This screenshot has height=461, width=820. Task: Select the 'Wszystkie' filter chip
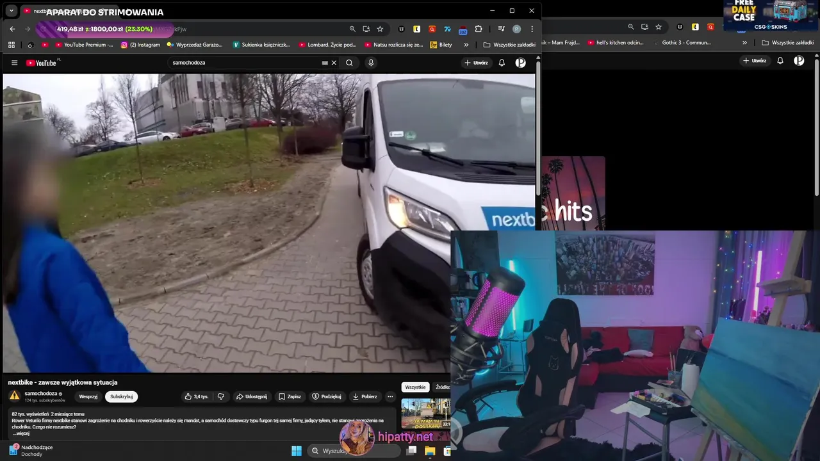pos(415,387)
